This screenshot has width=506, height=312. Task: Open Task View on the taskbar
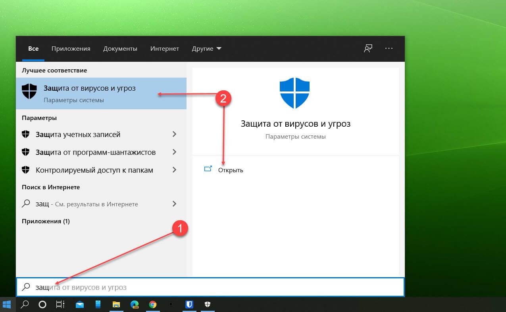[x=60, y=304]
